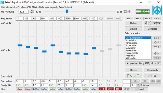This screenshot has width=163, height=93.
Task: Change the 640 Hz peak filter icon
Action: pyautogui.click(x=36, y=89)
